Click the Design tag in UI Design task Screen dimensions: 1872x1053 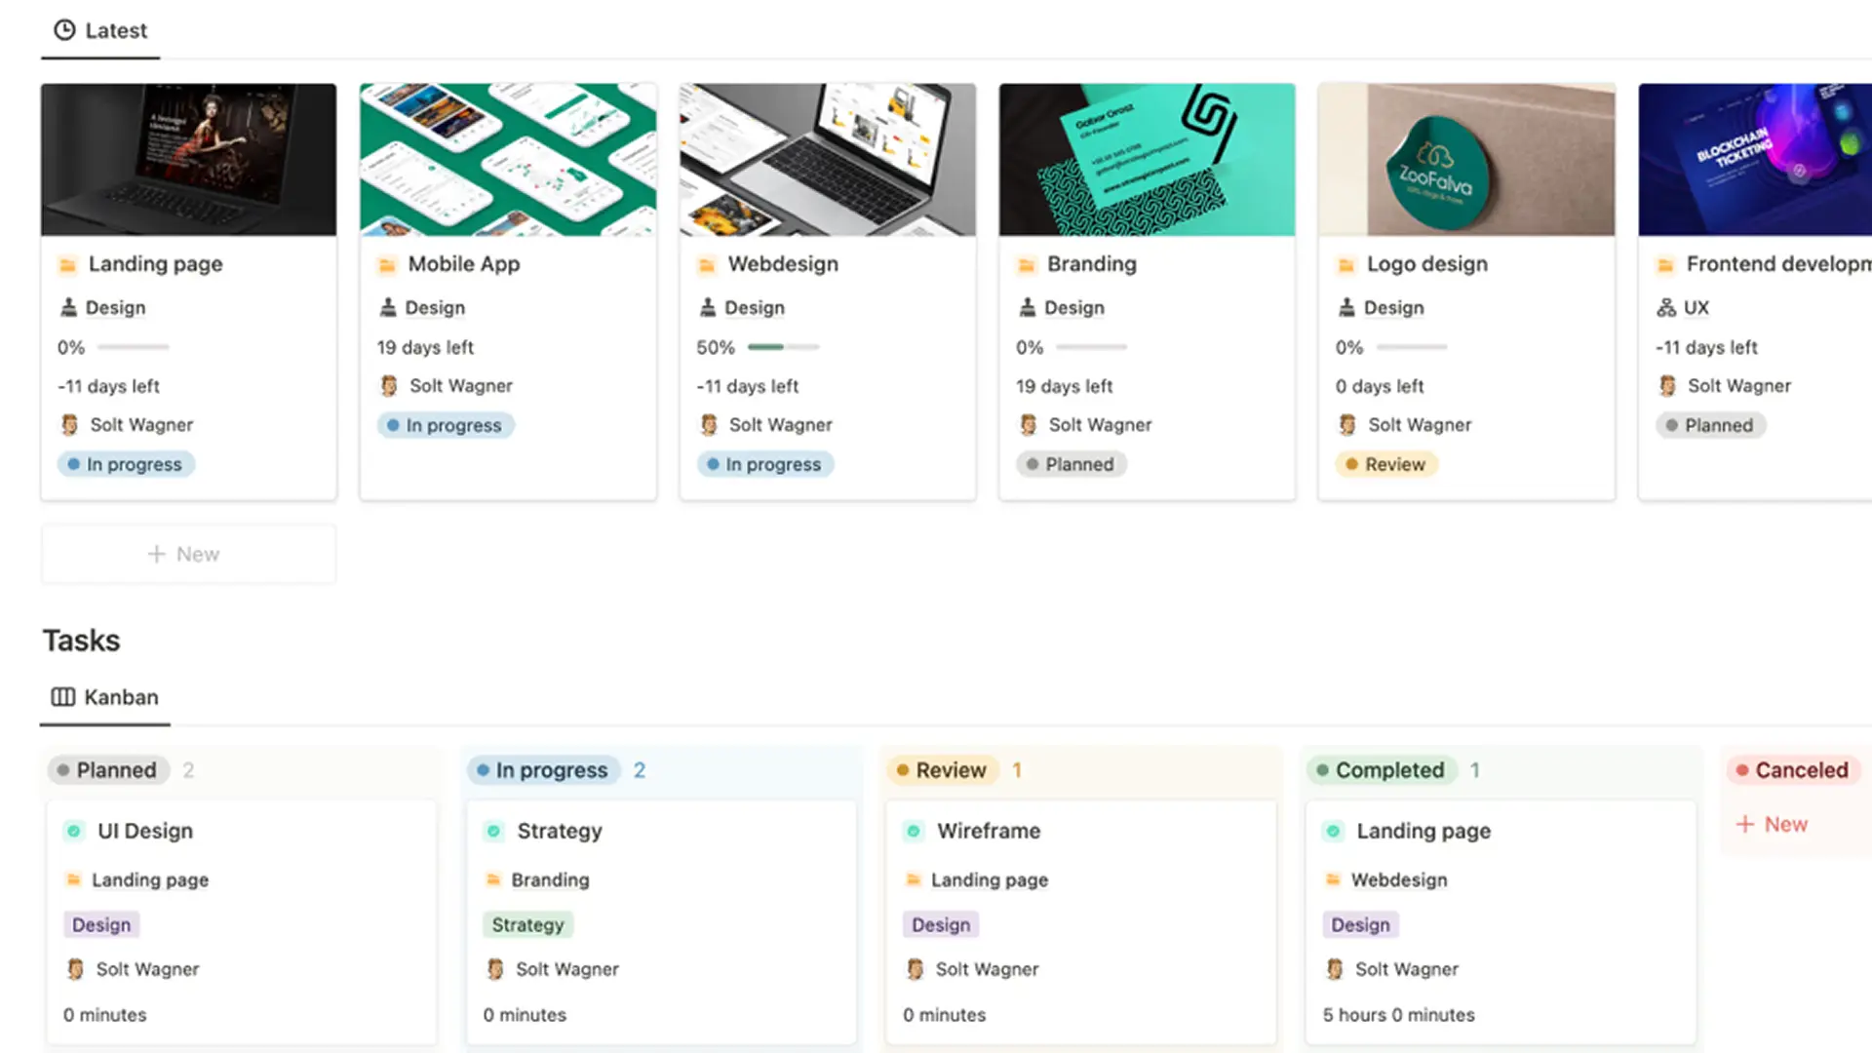click(x=101, y=924)
